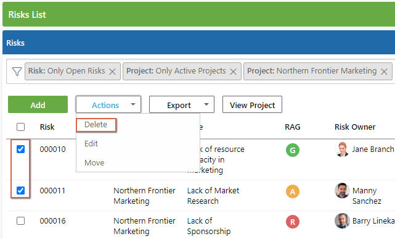Viewport: 395px width, 239px height.
Task: Choose Move from the Actions menu
Action: [x=94, y=163]
